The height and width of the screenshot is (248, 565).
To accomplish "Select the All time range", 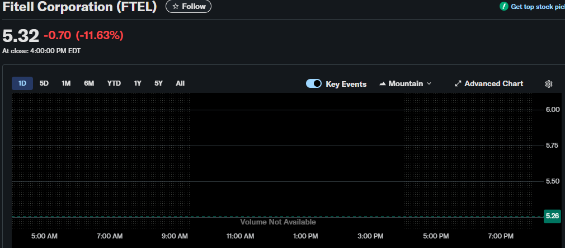I will click(x=180, y=83).
